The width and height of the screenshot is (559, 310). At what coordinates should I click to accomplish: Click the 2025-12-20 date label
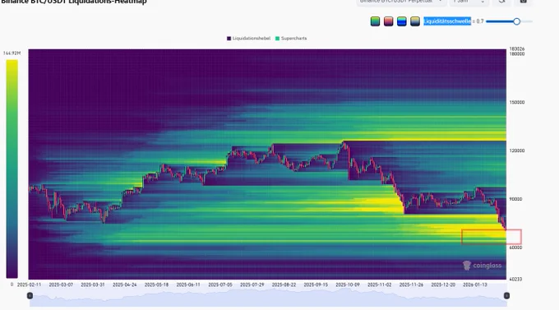pos(443,285)
